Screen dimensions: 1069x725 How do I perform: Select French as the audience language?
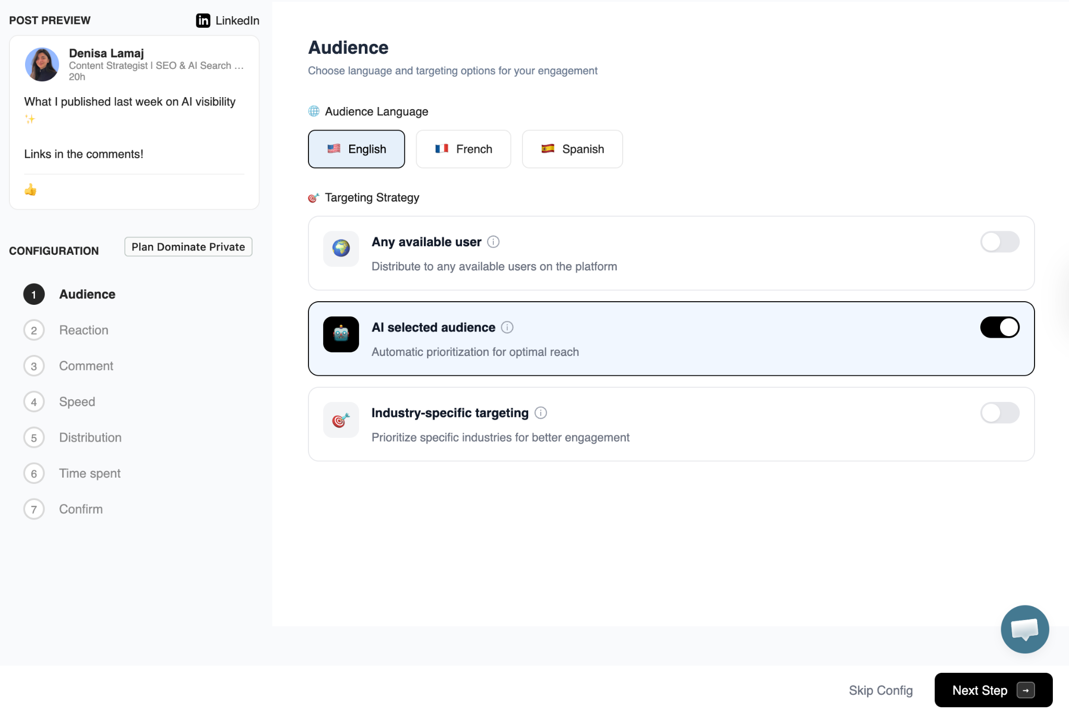tap(463, 149)
